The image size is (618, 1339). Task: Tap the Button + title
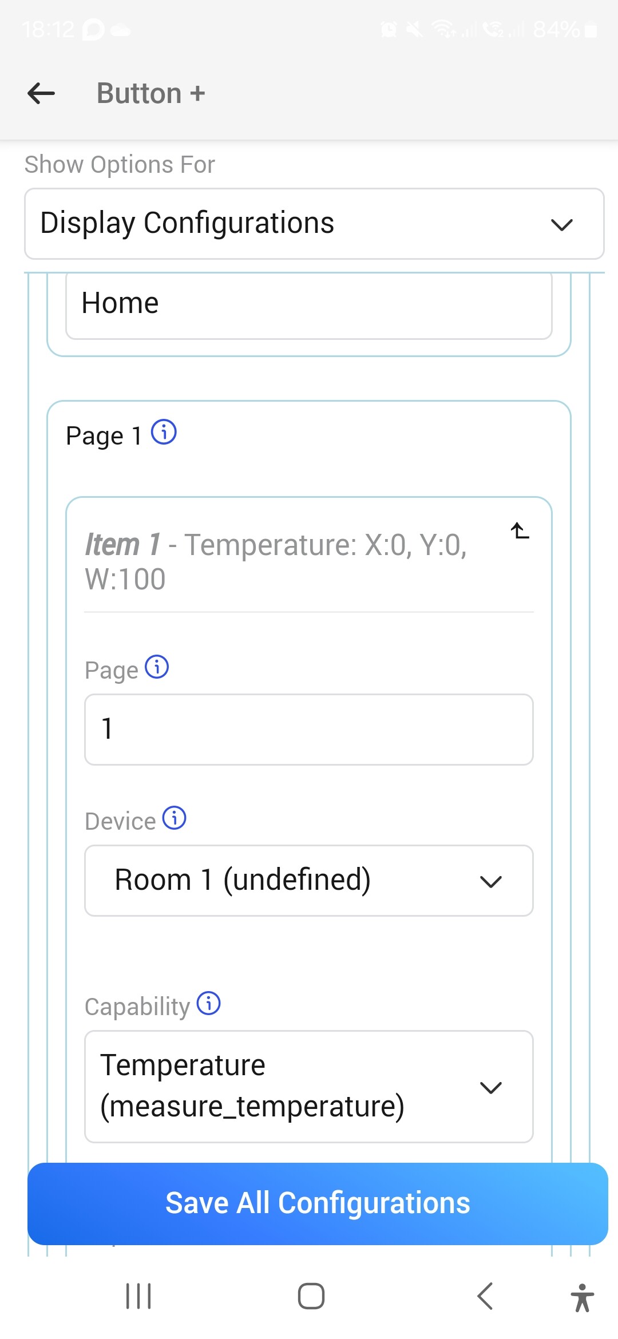150,93
